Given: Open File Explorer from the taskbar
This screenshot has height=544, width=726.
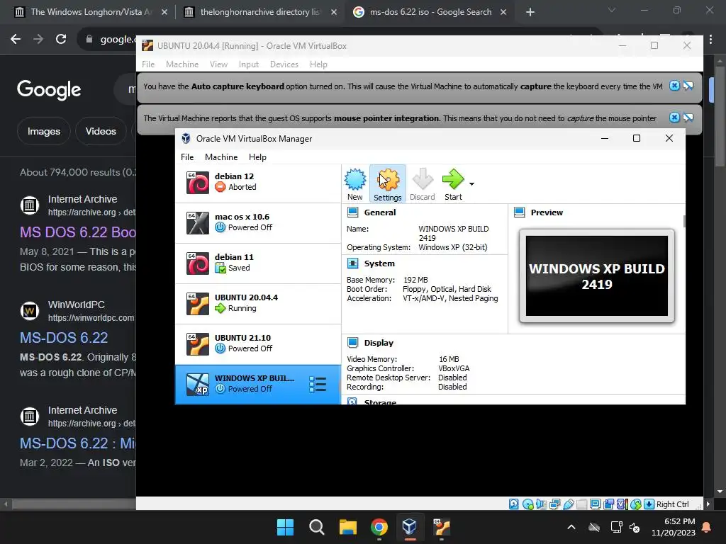Looking at the screenshot, I should tap(347, 527).
